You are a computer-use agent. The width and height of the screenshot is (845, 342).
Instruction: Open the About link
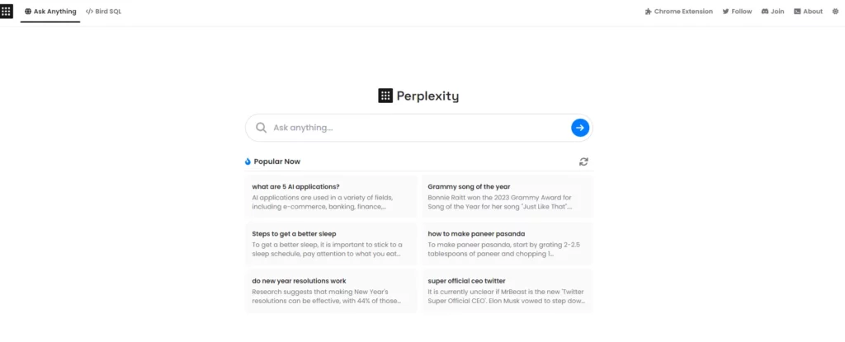pos(808,12)
